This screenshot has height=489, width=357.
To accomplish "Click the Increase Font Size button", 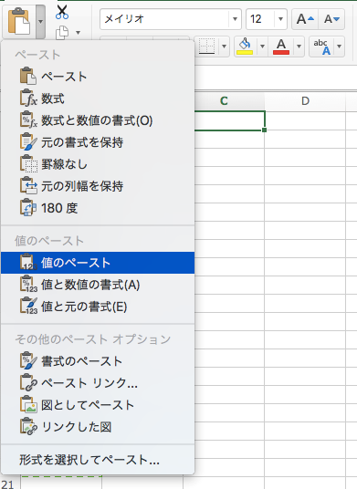I will (305, 19).
